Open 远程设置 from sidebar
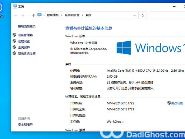The height and width of the screenshot is (139, 185). click(x=24, y=41)
